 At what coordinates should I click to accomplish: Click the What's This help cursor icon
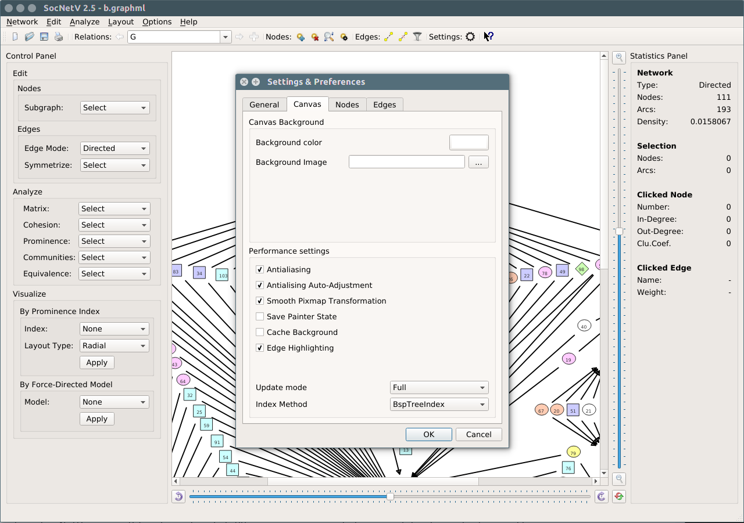click(x=489, y=37)
